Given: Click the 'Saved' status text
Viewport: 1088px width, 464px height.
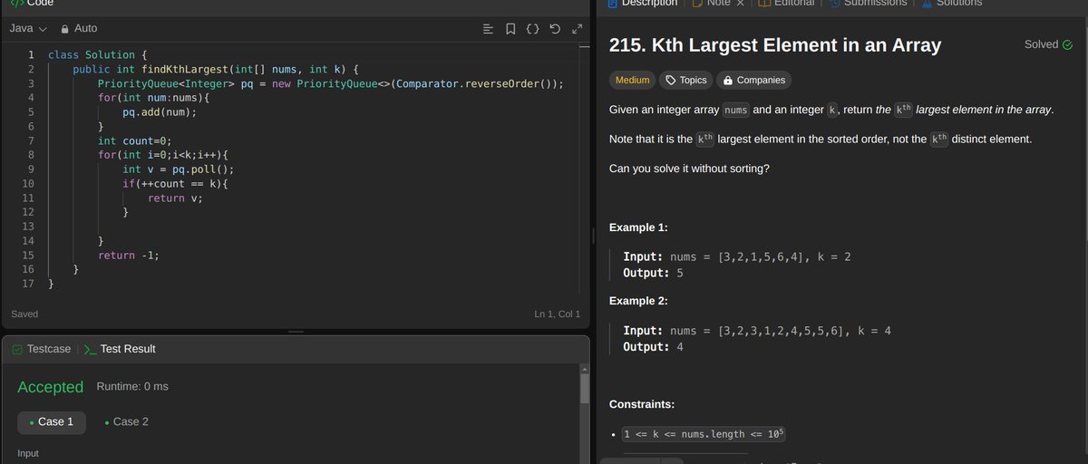Looking at the screenshot, I should (x=24, y=314).
